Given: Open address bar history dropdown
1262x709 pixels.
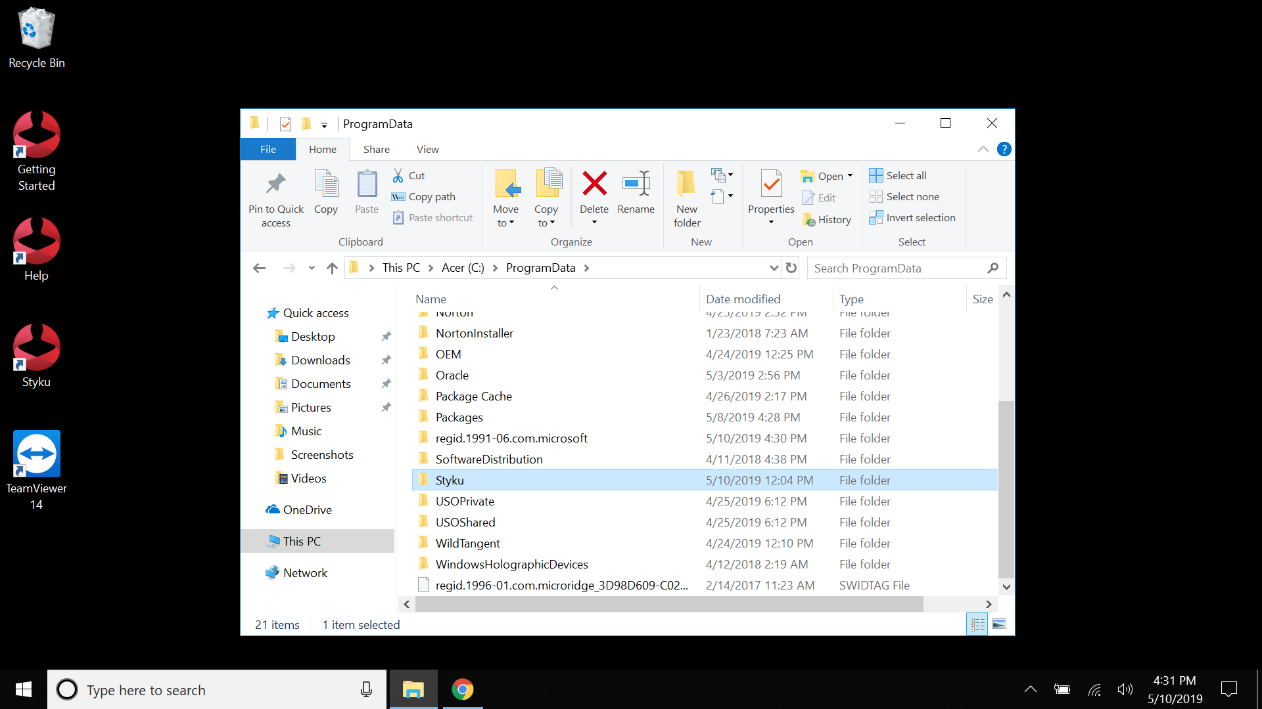Looking at the screenshot, I should coord(774,268).
